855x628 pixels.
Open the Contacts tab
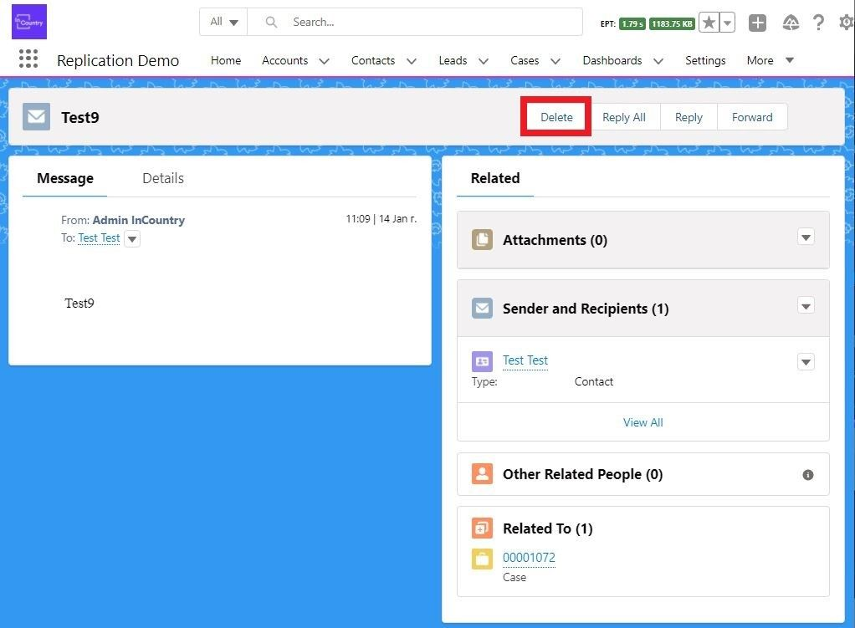(373, 60)
